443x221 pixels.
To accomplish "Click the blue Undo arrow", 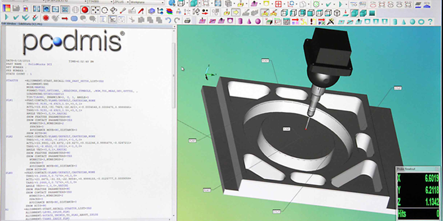I will pyautogui.click(x=168, y=20).
